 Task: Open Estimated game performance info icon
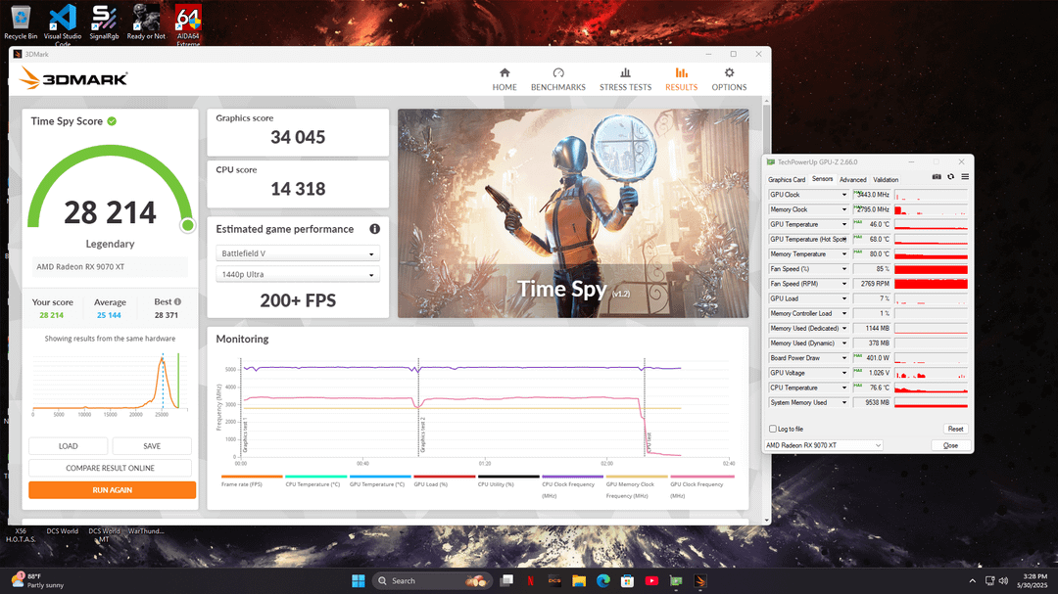click(x=374, y=229)
